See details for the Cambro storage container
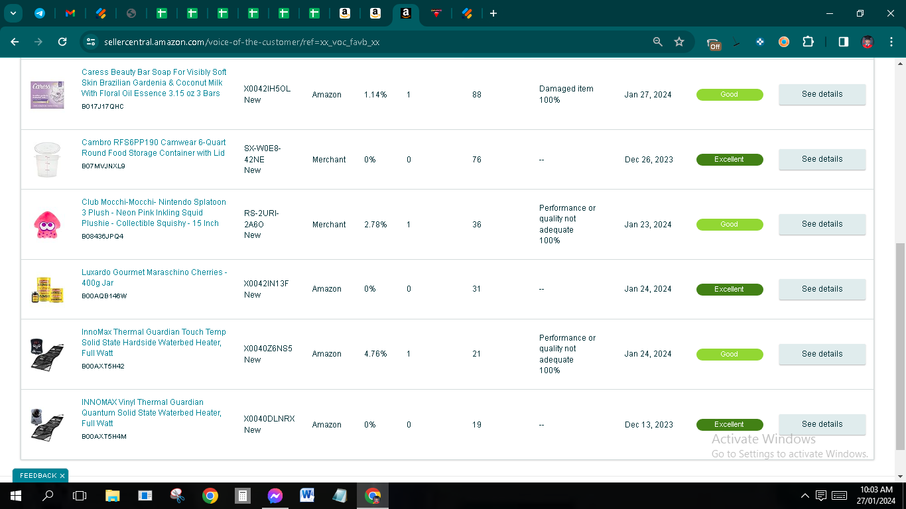The height and width of the screenshot is (509, 906). coord(822,159)
